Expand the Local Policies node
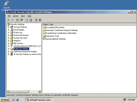 (x=8, y=30)
